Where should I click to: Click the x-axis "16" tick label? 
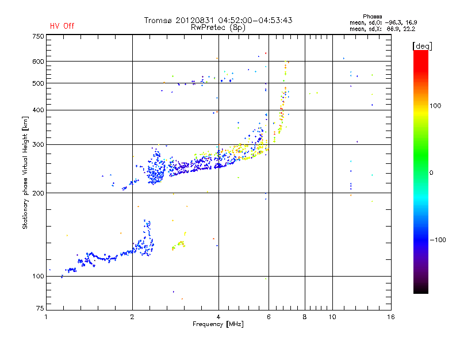(391, 317)
